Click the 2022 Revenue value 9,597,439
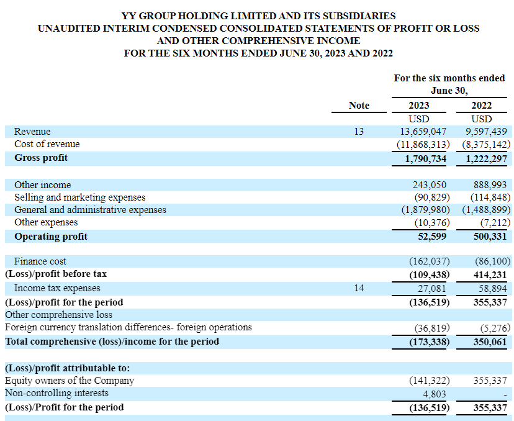 coord(486,132)
